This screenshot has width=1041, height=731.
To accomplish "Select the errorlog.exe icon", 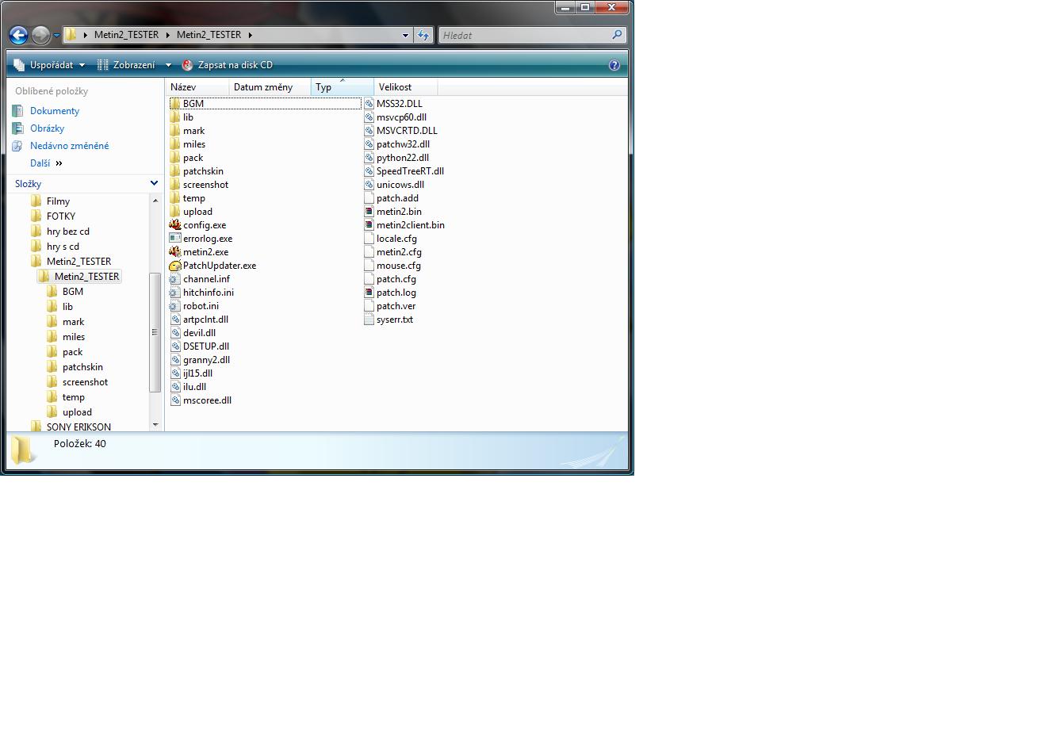I will pos(175,239).
